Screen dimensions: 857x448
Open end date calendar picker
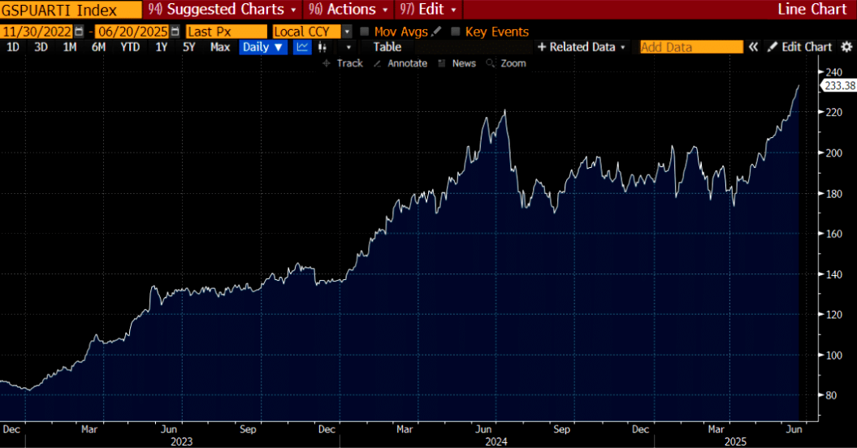point(175,32)
